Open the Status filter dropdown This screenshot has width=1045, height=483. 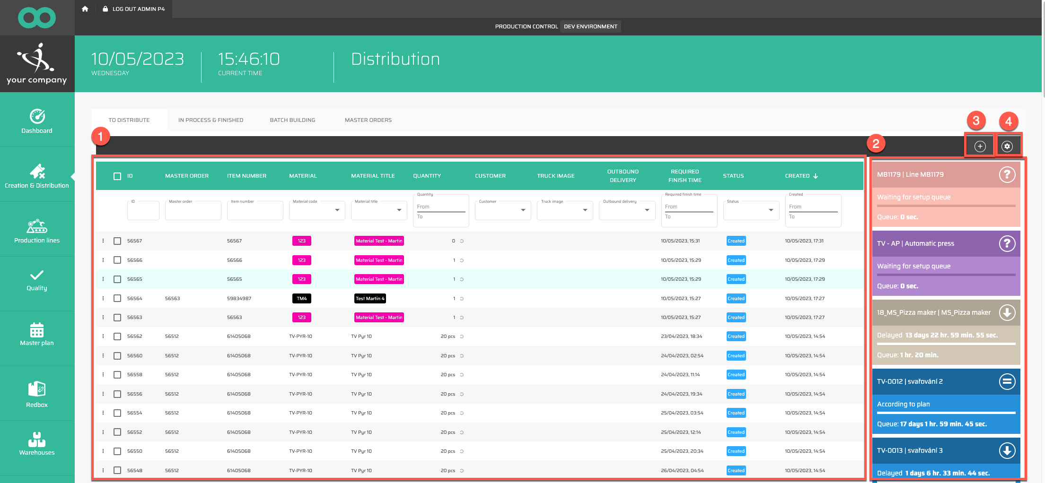tap(771, 210)
